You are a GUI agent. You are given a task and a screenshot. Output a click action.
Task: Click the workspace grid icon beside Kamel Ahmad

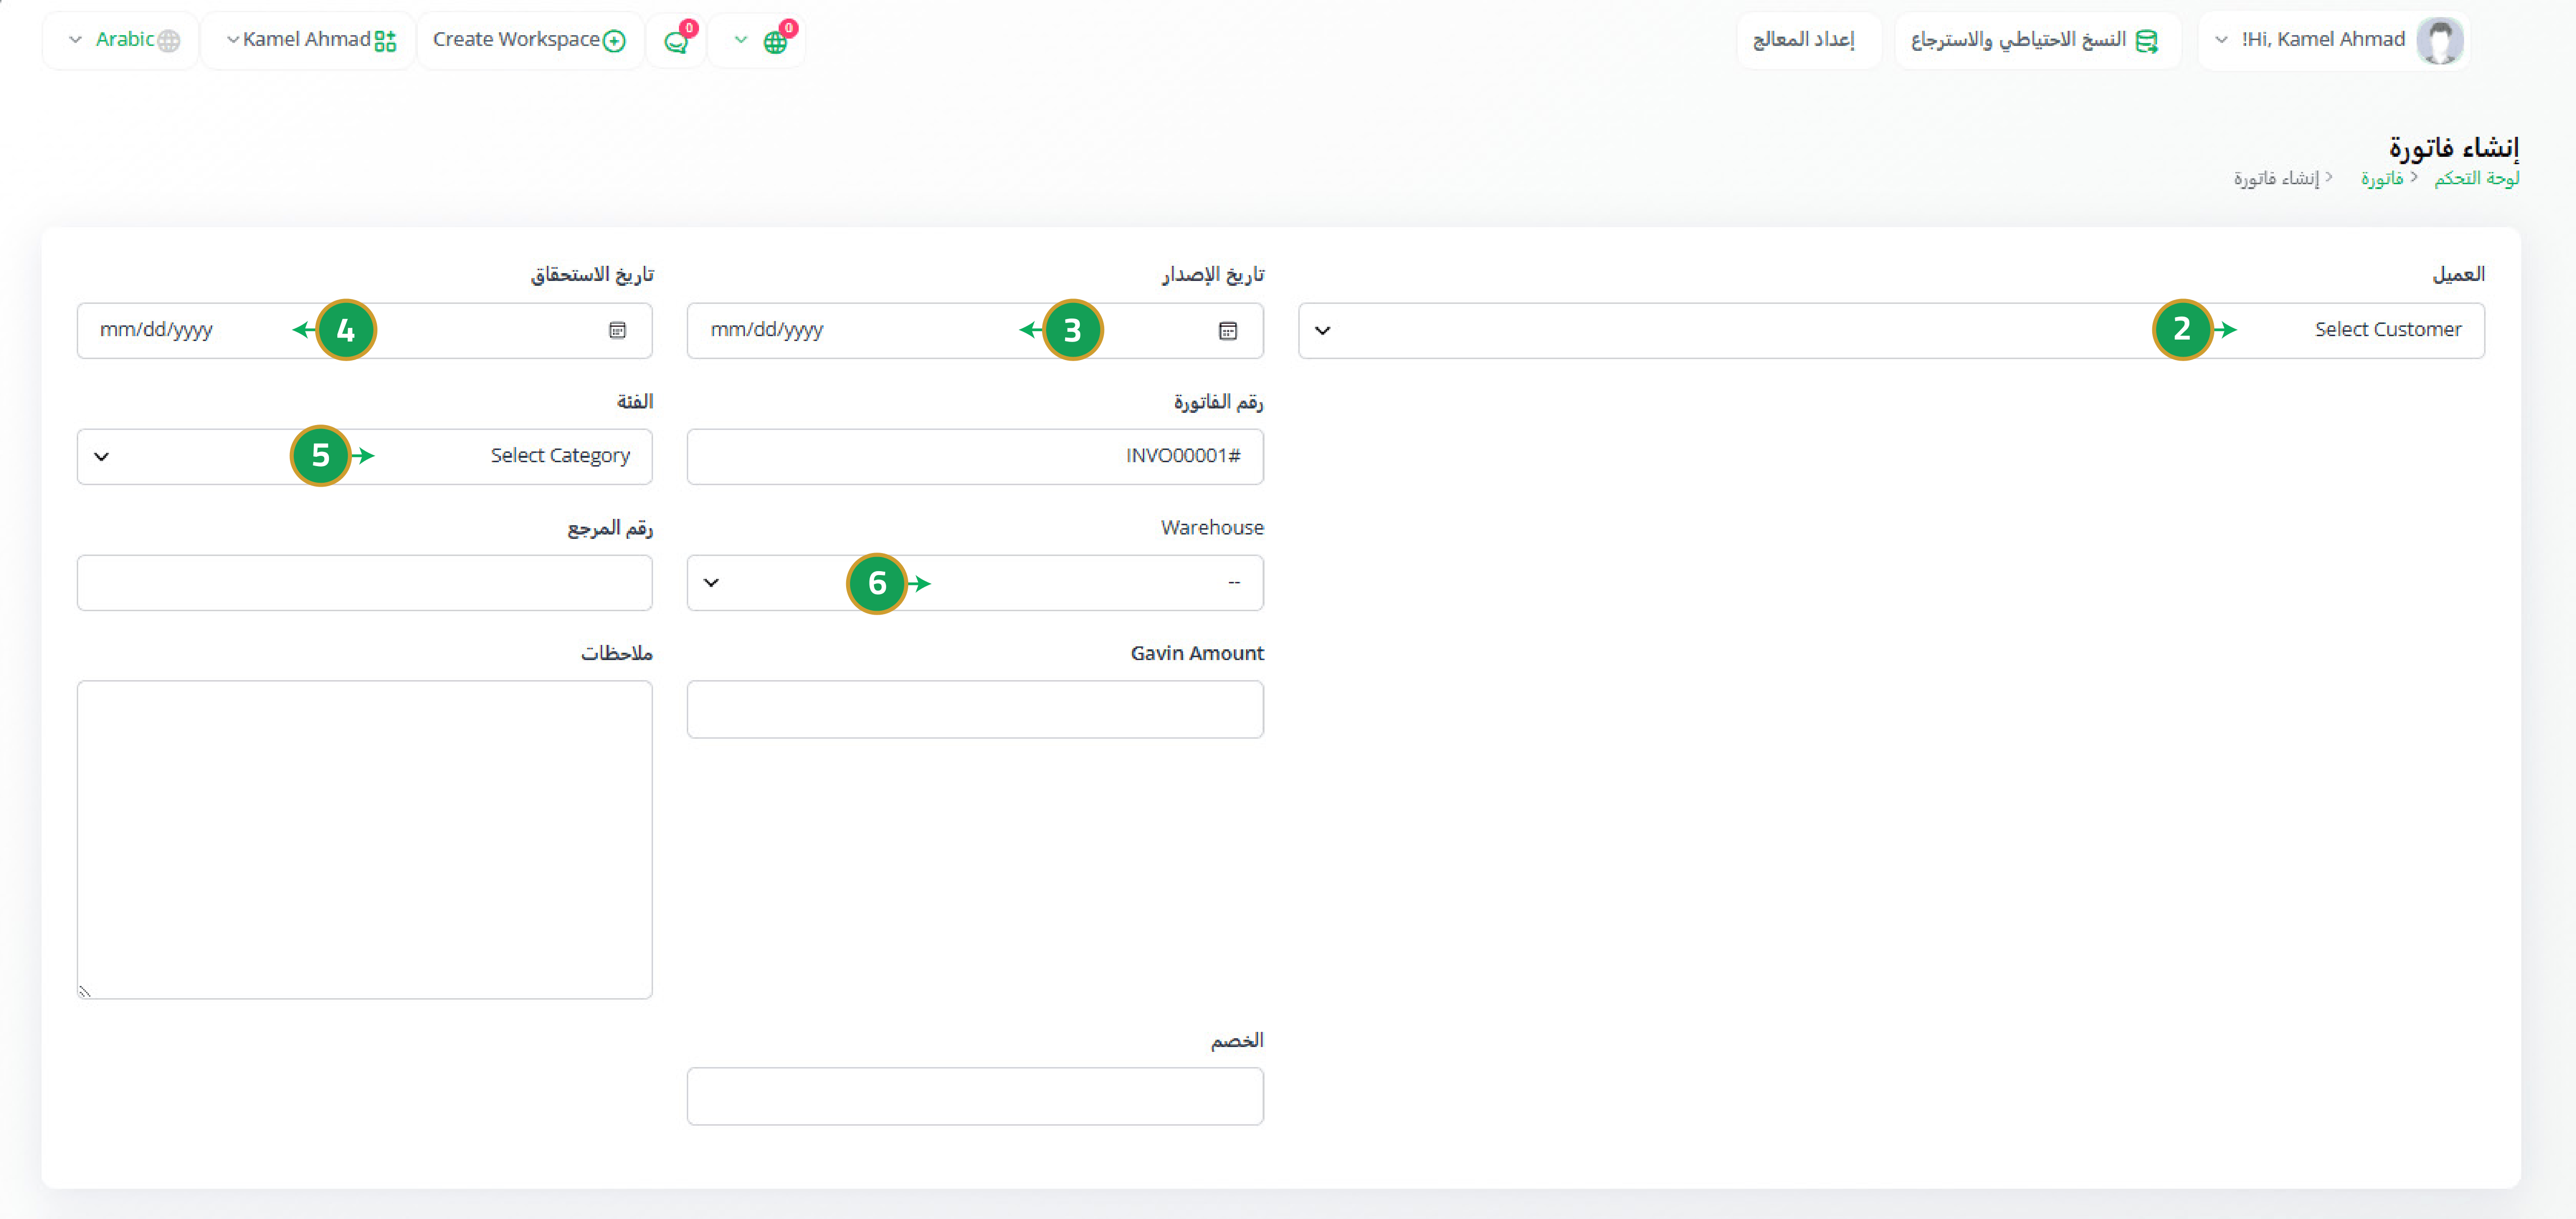pos(385,41)
